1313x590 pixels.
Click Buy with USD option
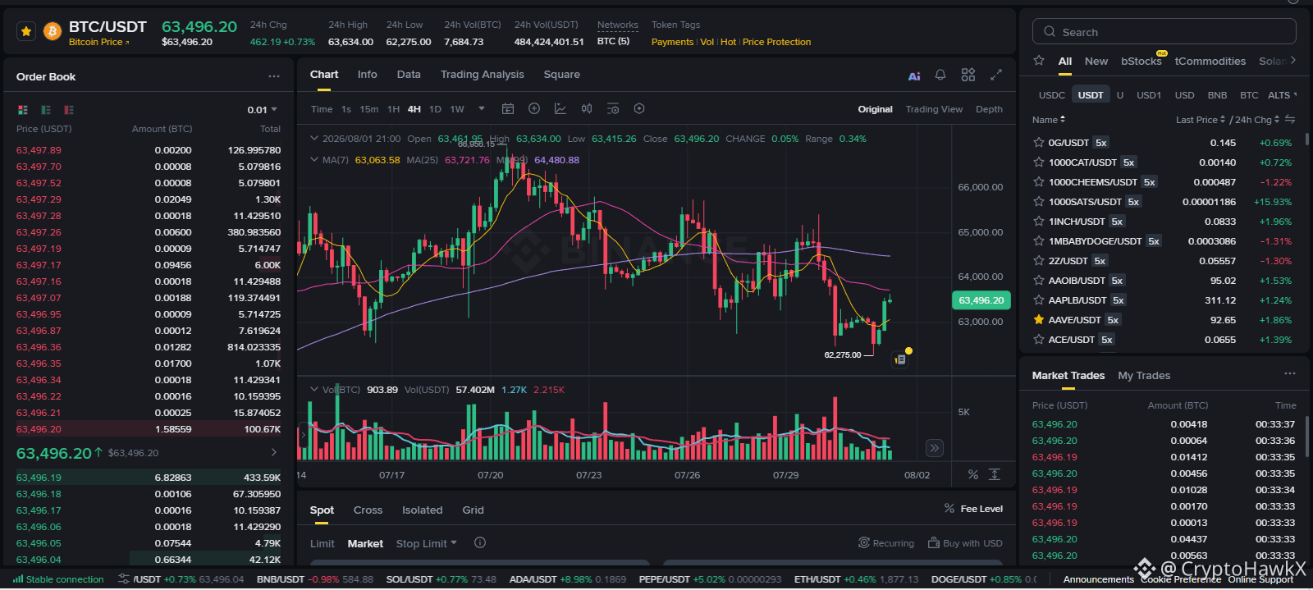pyautogui.click(x=965, y=543)
